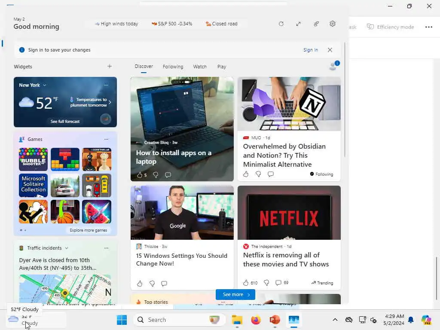Open Closed road alert
The width and height of the screenshot is (440, 330).
pyautogui.click(x=221, y=24)
